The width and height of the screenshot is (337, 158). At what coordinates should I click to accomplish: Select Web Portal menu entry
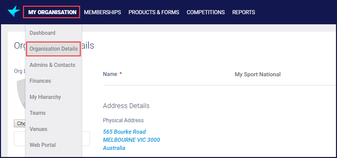[x=43, y=145]
